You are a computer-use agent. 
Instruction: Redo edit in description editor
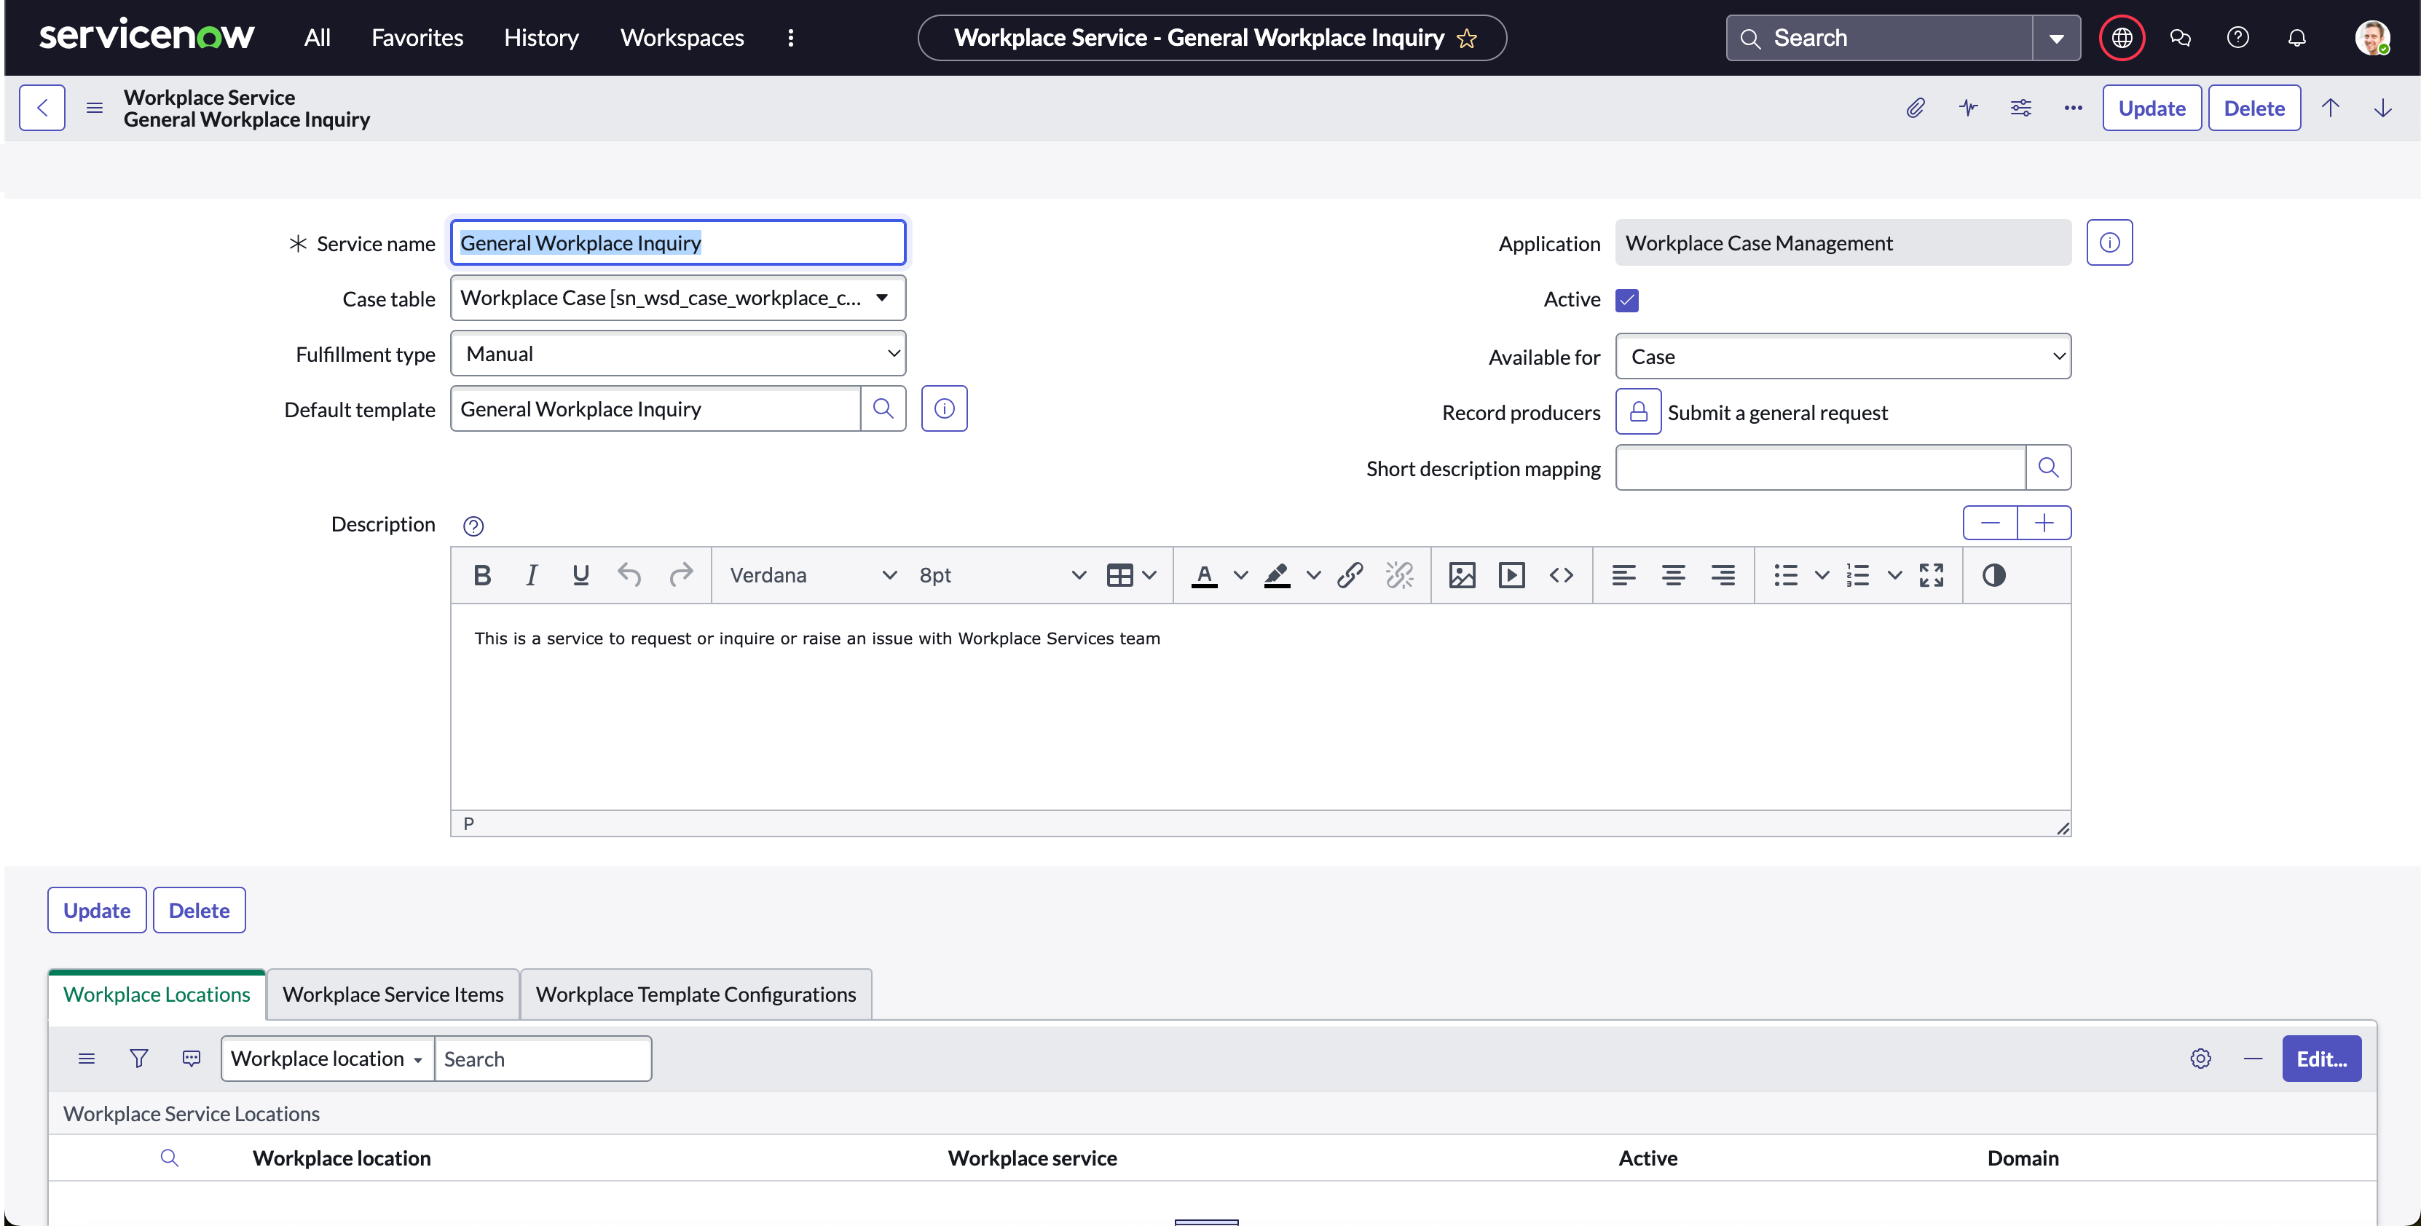pos(680,575)
